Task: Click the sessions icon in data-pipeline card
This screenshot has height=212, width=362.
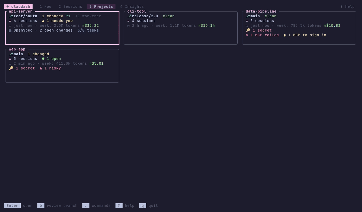Action: tap(247, 21)
